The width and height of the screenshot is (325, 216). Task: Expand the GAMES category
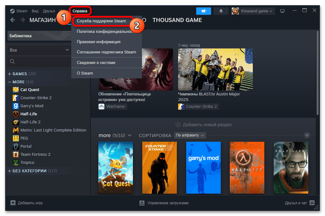[9, 74]
